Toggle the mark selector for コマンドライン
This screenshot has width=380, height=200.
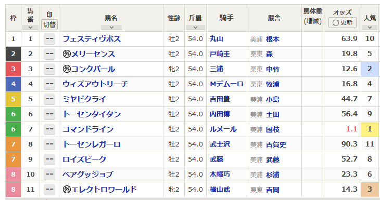point(49,129)
